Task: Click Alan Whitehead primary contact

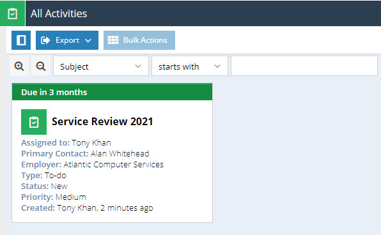Action: pos(120,153)
